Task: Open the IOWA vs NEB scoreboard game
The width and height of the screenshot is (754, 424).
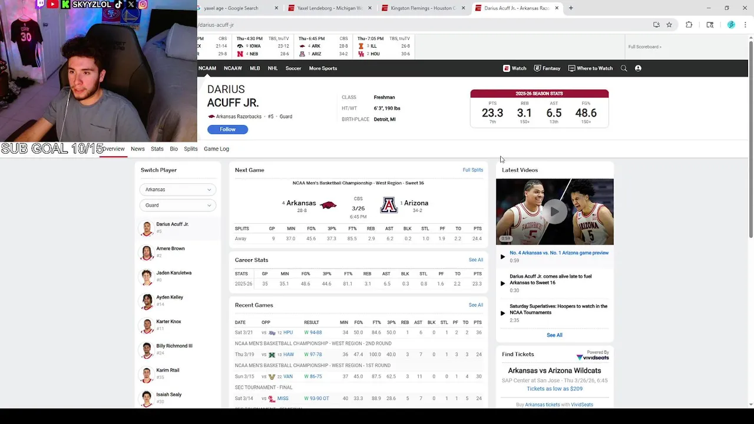Action: pyautogui.click(x=263, y=47)
